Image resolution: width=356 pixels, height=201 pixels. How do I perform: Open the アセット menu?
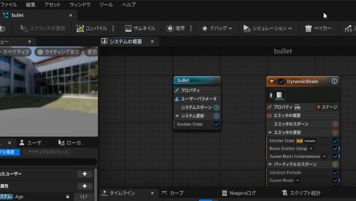52,4
